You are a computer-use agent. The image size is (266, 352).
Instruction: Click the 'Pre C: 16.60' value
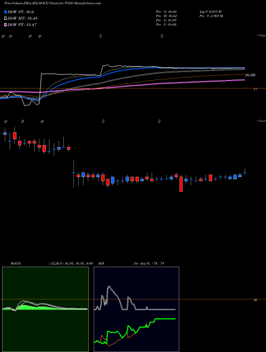point(167,24)
